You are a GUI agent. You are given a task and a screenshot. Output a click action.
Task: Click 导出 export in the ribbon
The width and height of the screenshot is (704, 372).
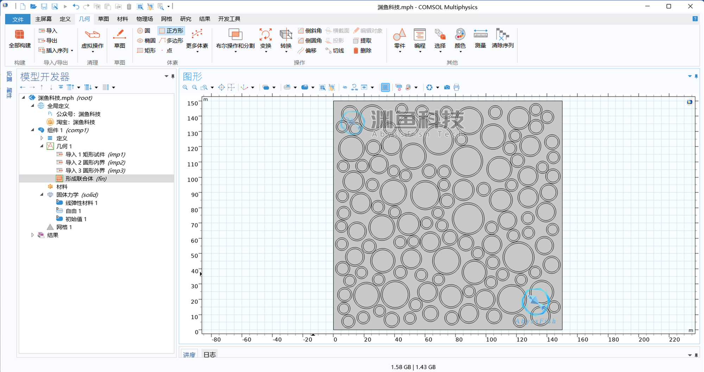point(48,40)
